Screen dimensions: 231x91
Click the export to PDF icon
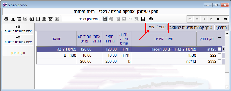19,19
